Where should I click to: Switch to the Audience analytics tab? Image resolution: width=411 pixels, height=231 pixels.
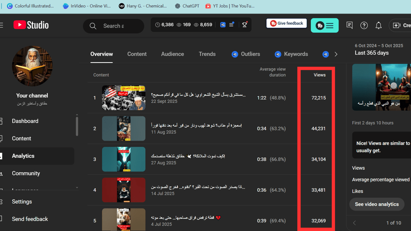(173, 54)
